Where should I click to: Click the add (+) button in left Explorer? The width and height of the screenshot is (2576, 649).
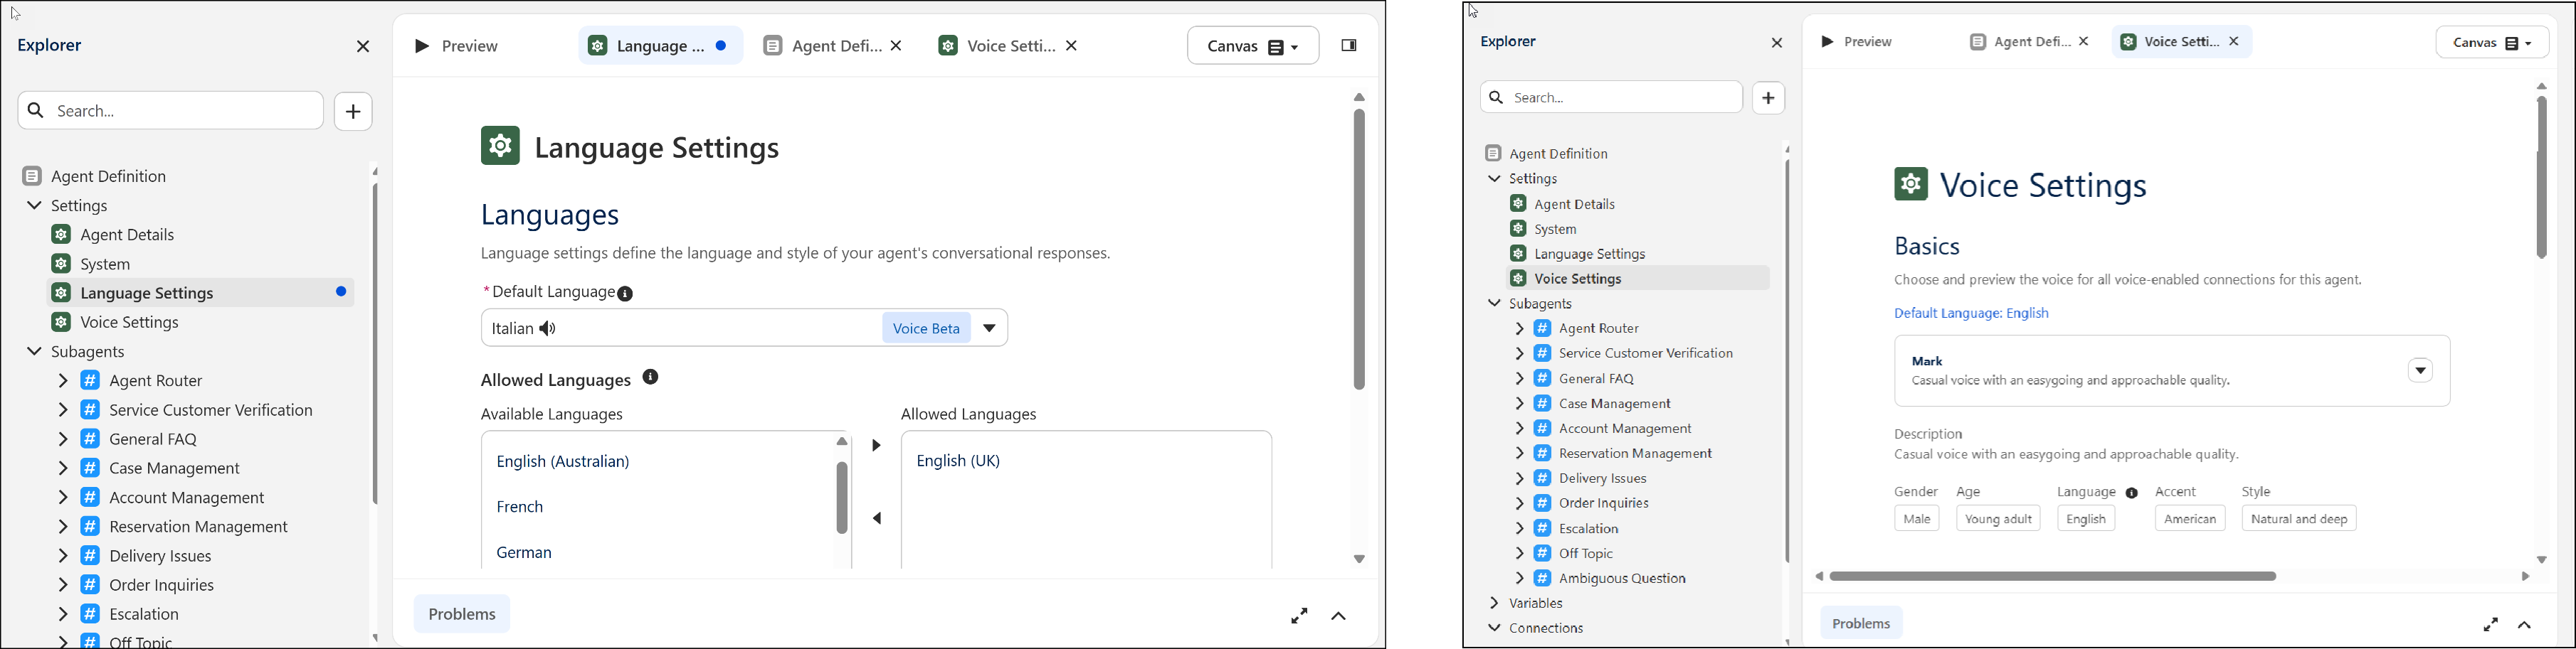353,112
